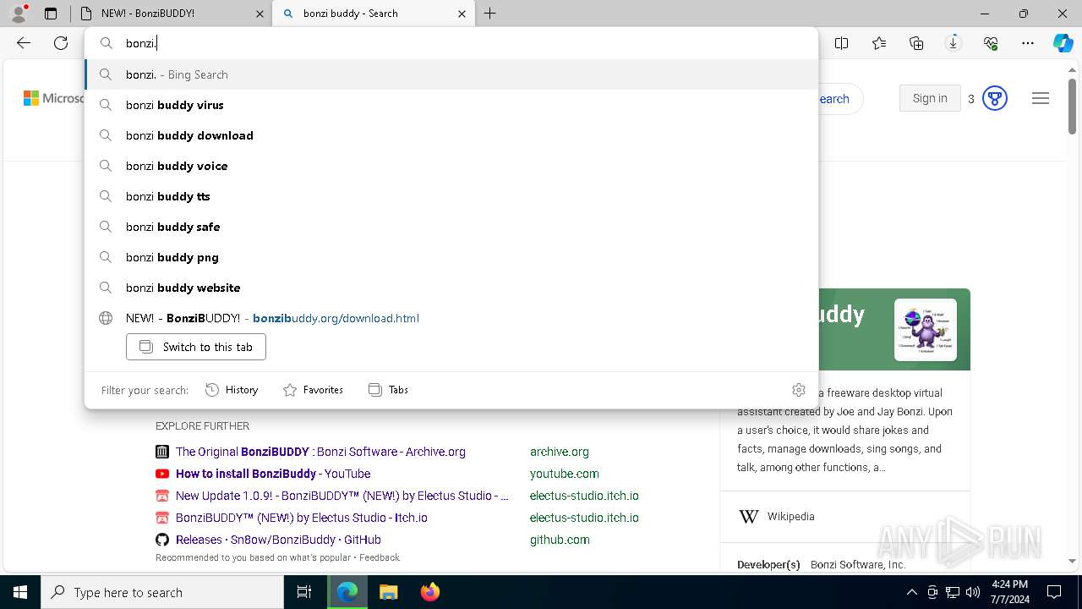
Task: Open Task View on taskbar
Action: tap(304, 592)
